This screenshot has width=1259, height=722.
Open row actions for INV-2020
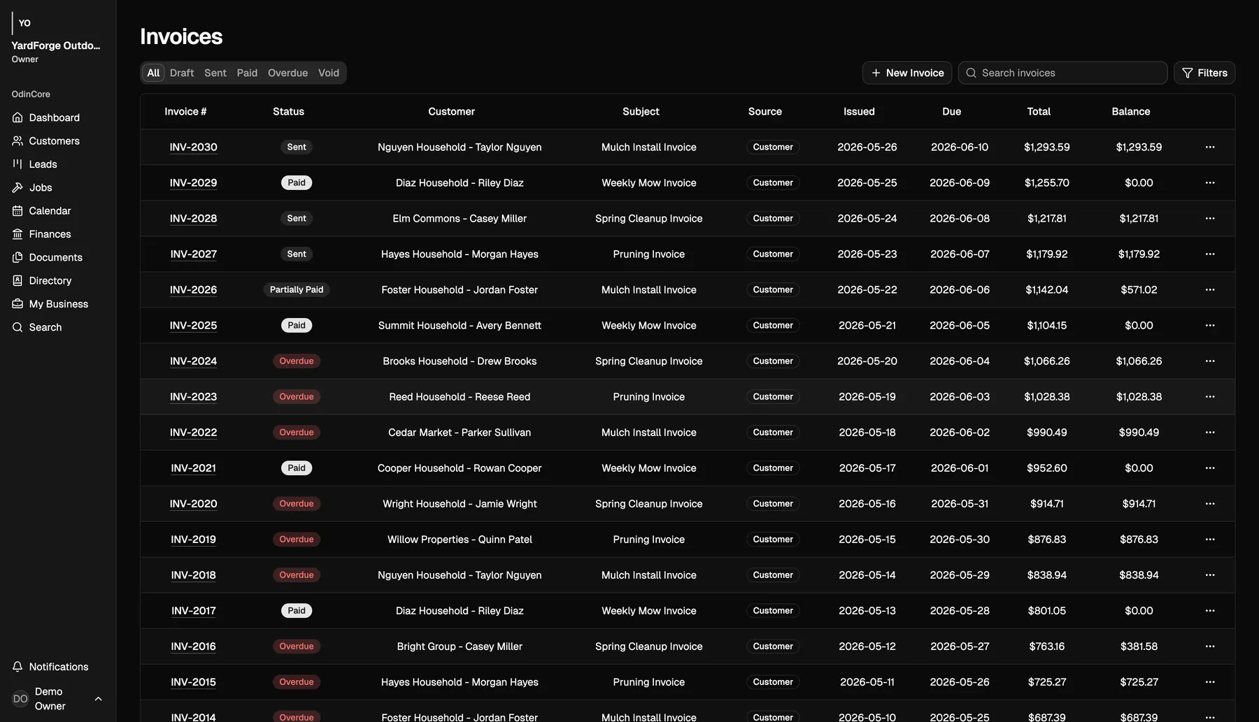pos(1210,503)
